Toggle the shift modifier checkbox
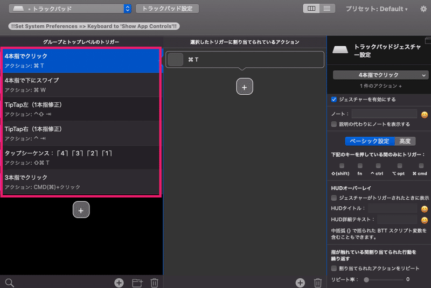The image size is (431, 288). point(342,166)
